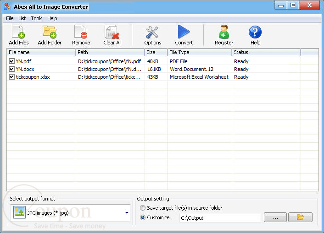The width and height of the screenshot is (324, 233).
Task: Open the Help question mark icon
Action: 255,32
